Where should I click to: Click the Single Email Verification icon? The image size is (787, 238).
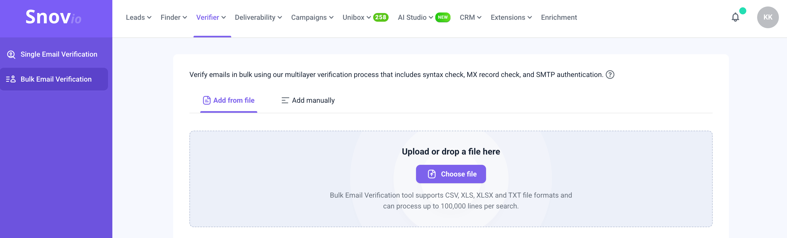pos(11,54)
